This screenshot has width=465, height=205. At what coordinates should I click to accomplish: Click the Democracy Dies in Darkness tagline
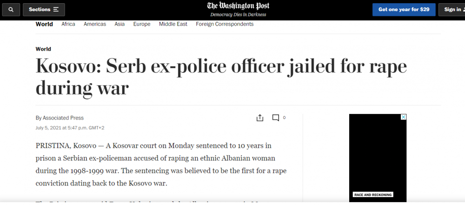click(238, 14)
